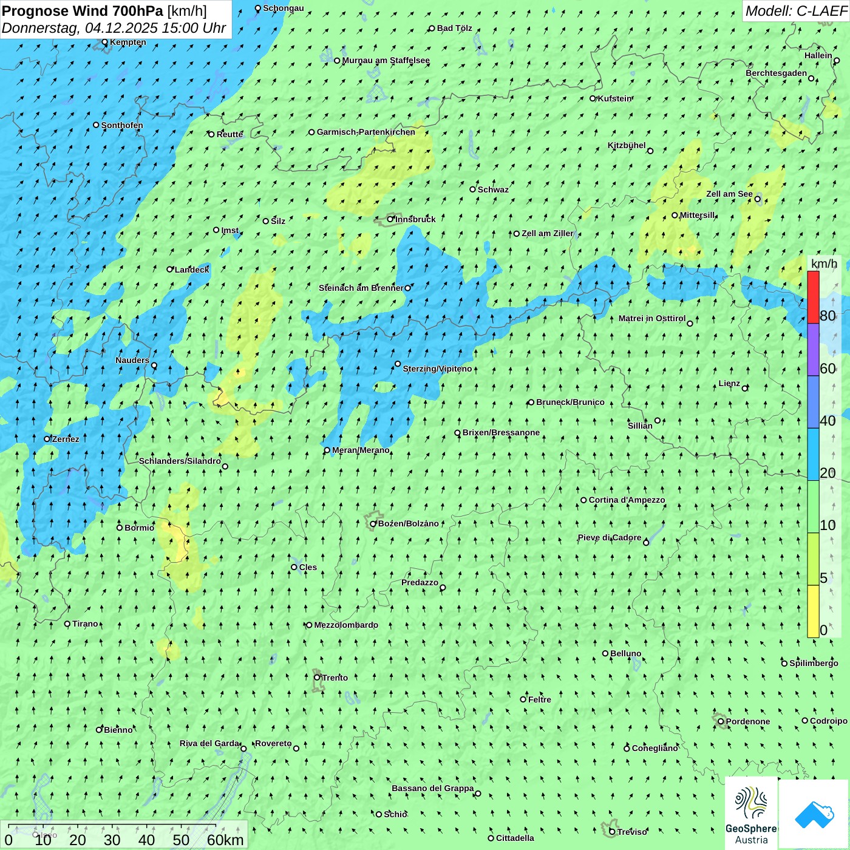Click the Sterzing/Vipiteno label
Image resolution: width=850 pixels, height=850 pixels.
click(437, 369)
